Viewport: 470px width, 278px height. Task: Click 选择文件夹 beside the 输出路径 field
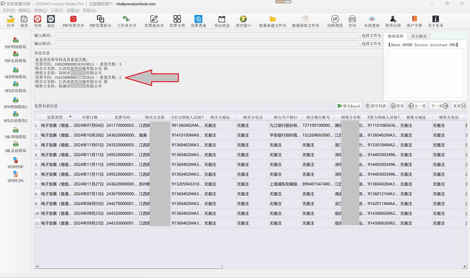[371, 43]
